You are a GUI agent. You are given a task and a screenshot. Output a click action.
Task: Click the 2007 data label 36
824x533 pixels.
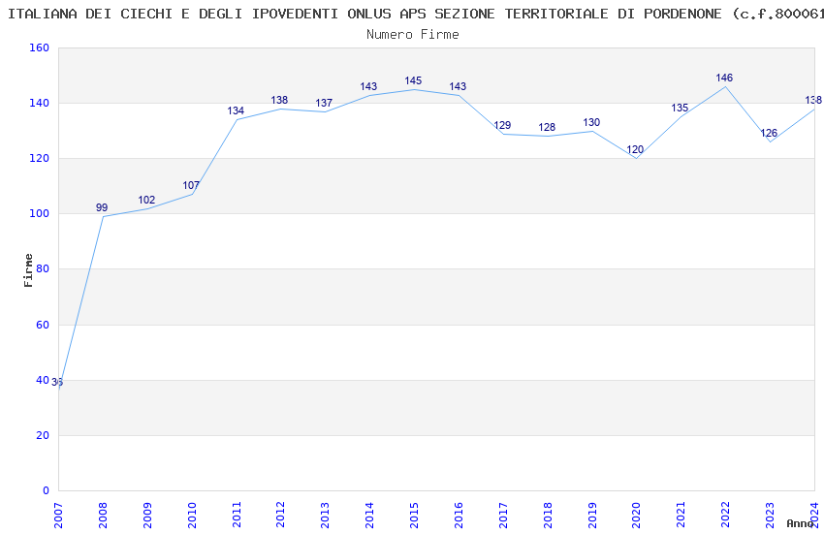point(57,382)
